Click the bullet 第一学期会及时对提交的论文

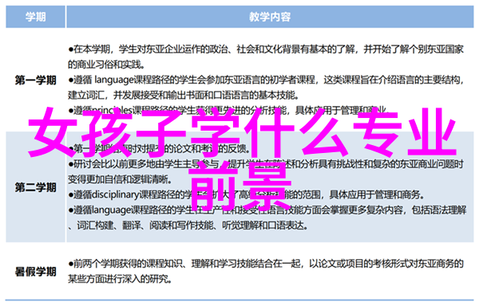pos(159,148)
